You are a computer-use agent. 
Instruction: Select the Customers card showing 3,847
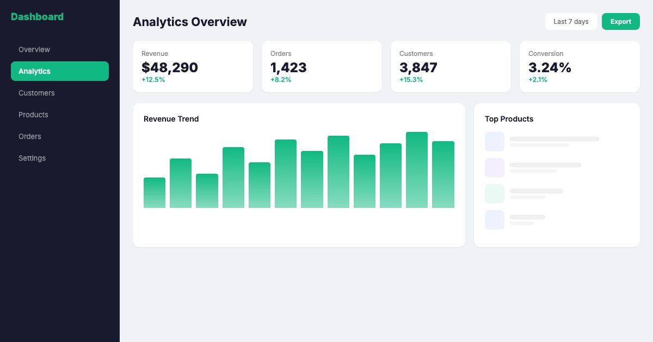[x=451, y=66]
